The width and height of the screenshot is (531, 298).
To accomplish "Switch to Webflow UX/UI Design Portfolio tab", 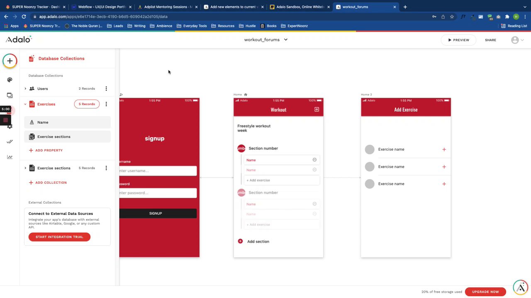I will [x=102, y=7].
